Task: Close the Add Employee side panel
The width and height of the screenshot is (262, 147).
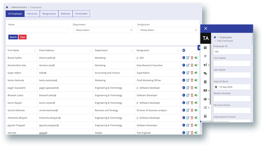Action: [206, 28]
